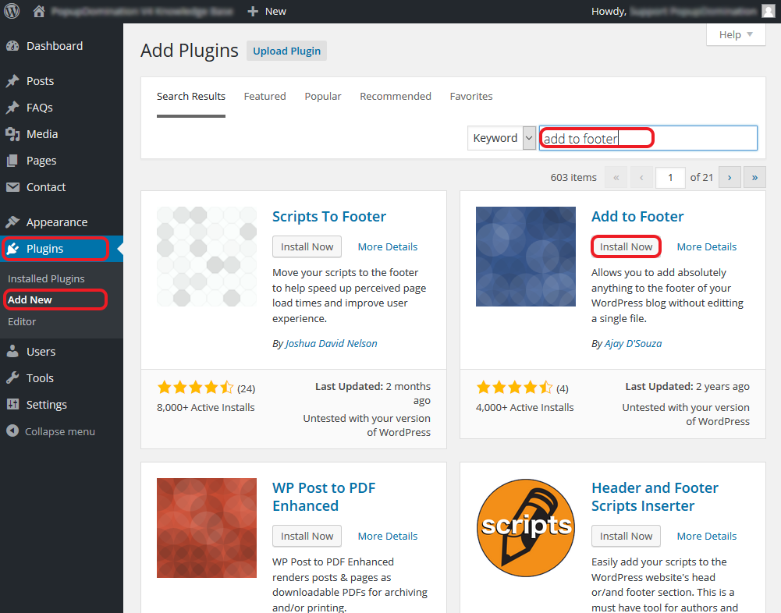
Task: Switch to the Search Results tab
Action: click(191, 96)
